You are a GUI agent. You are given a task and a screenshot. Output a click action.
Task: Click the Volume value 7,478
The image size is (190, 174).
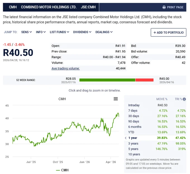122,63
